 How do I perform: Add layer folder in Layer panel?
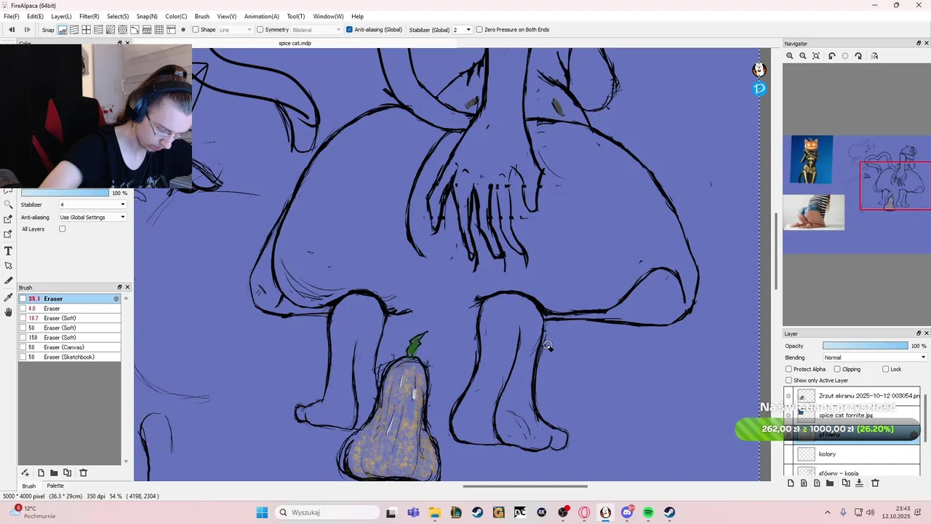click(x=830, y=483)
